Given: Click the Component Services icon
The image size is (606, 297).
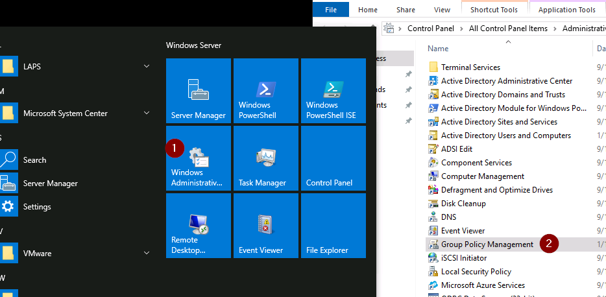Looking at the screenshot, I should pos(433,163).
